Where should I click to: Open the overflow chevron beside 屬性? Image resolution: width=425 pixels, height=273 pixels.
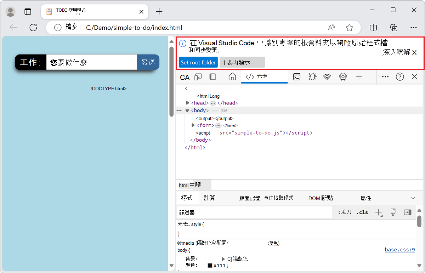point(413,198)
